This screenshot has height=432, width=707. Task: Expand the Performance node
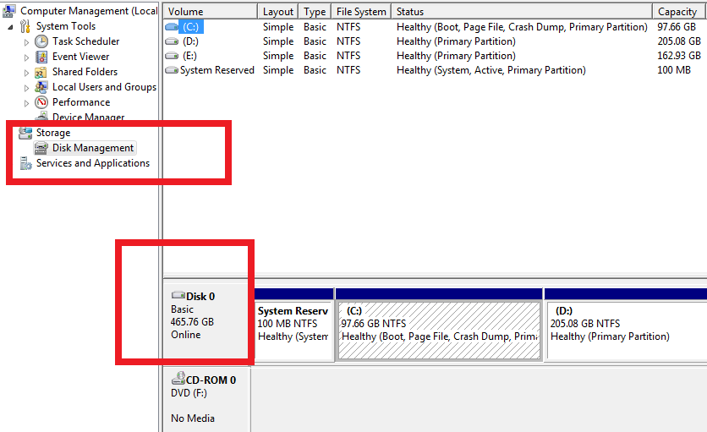pos(26,103)
